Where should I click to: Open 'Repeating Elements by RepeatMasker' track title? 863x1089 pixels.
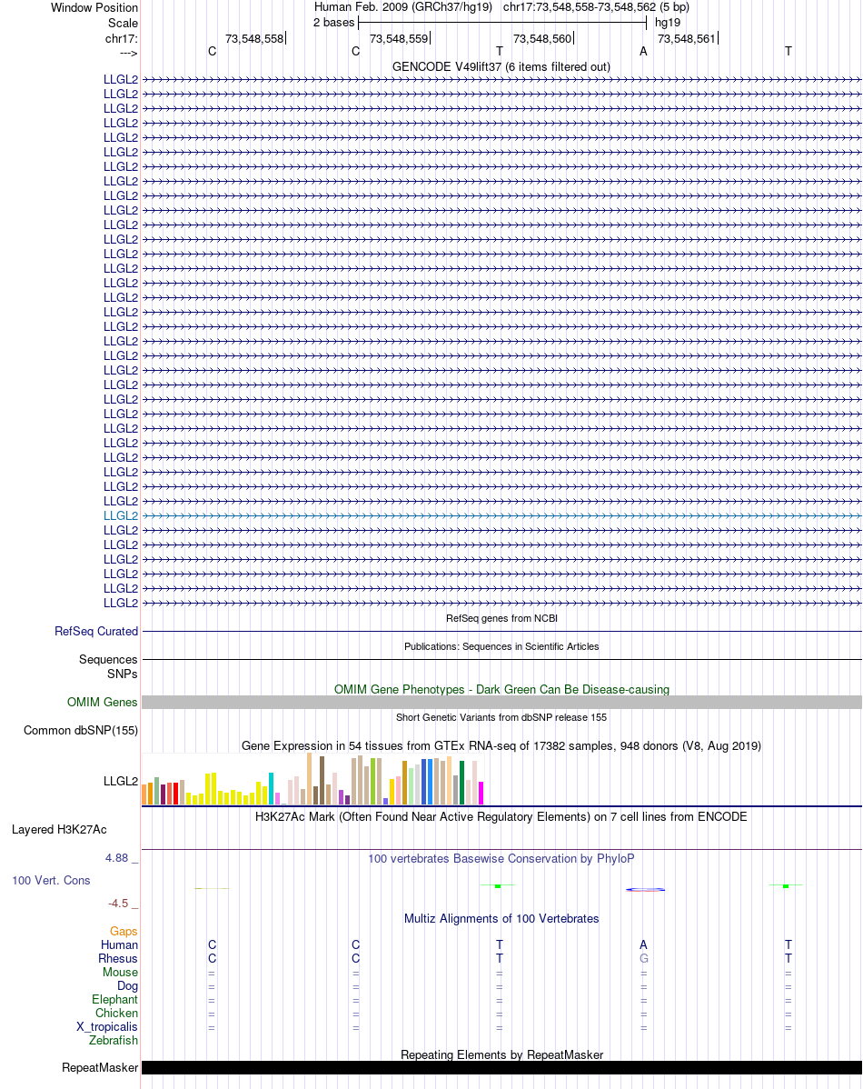pos(501,1054)
